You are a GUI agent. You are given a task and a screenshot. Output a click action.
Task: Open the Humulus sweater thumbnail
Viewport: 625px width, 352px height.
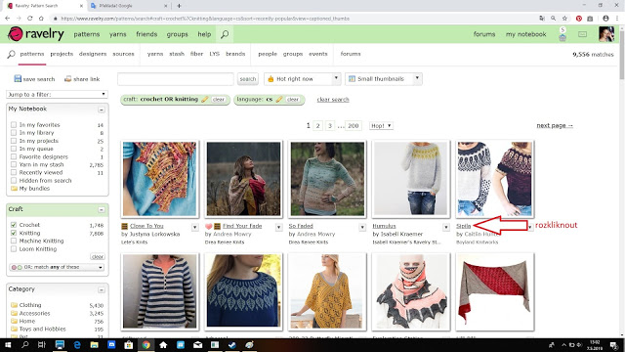point(410,179)
